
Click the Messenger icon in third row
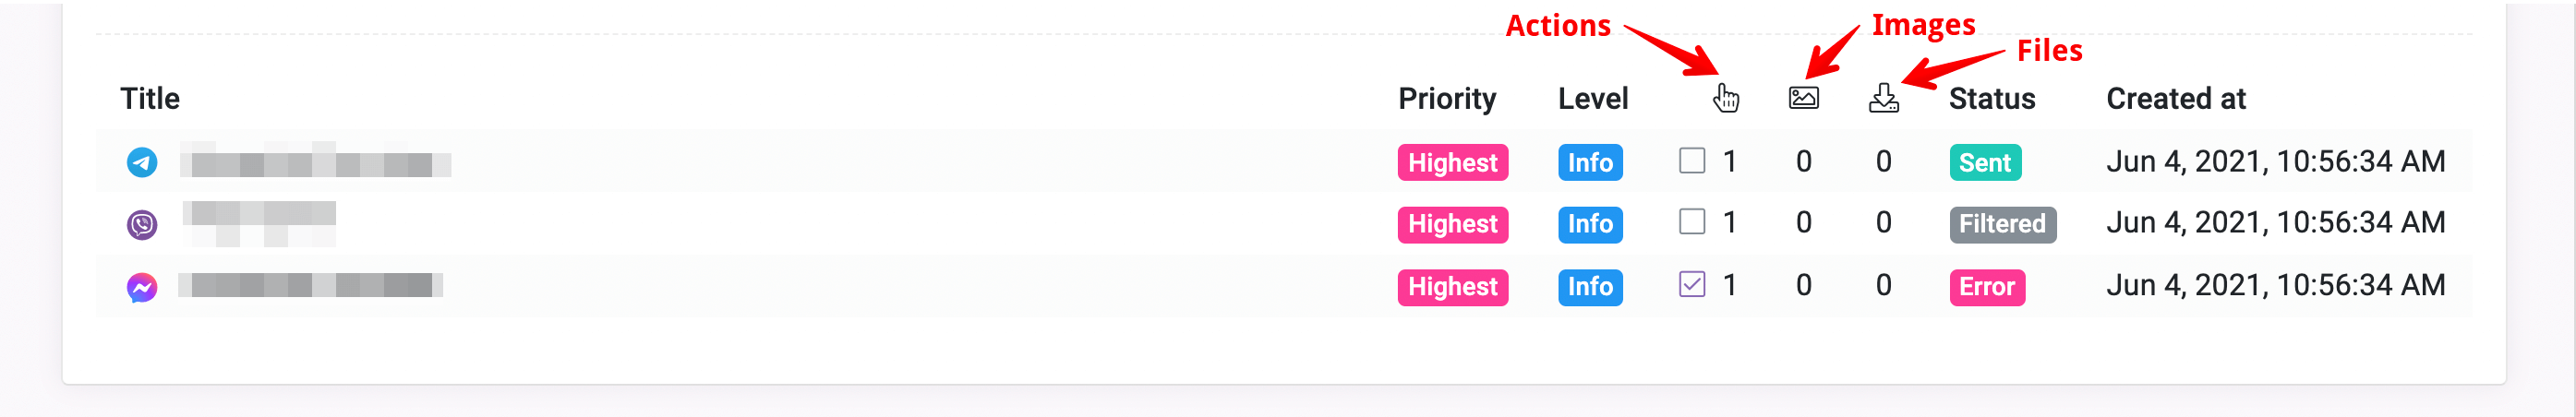pos(142,287)
